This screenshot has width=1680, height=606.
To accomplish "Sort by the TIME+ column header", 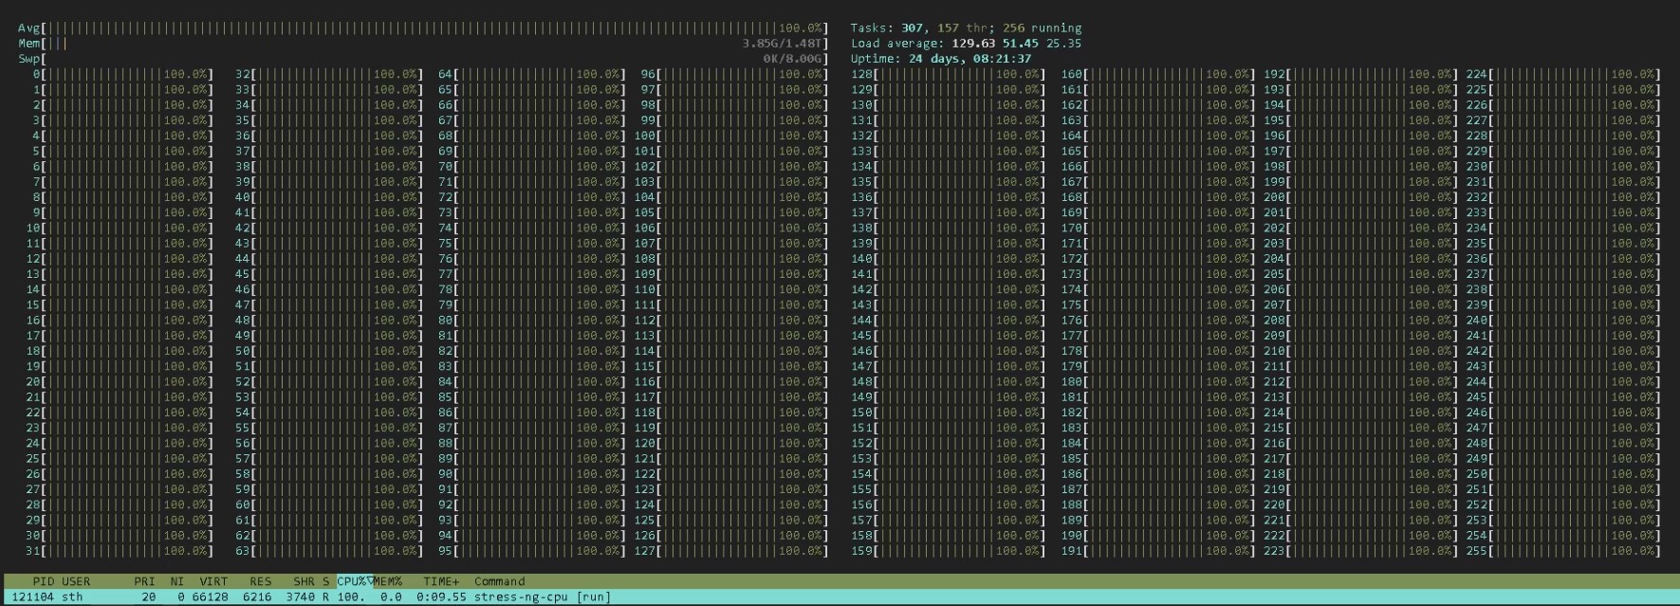I will tap(441, 581).
